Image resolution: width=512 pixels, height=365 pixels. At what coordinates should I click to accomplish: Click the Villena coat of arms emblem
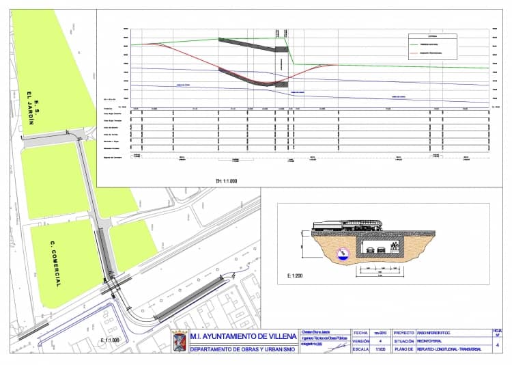(180, 341)
